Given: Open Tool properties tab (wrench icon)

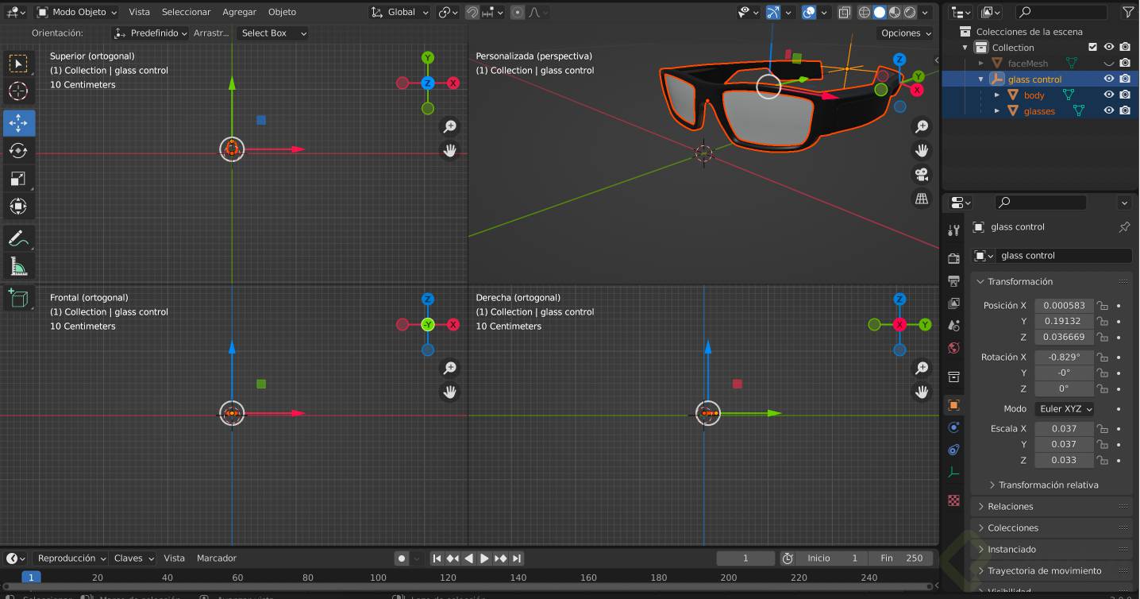Looking at the screenshot, I should pyautogui.click(x=954, y=230).
